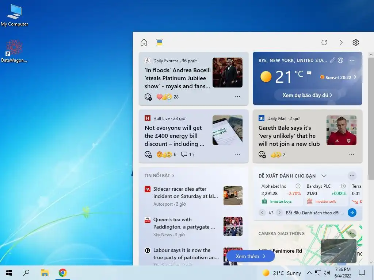This screenshot has width=374, height=280.
Task: Open weather card more options
Action: (x=352, y=61)
